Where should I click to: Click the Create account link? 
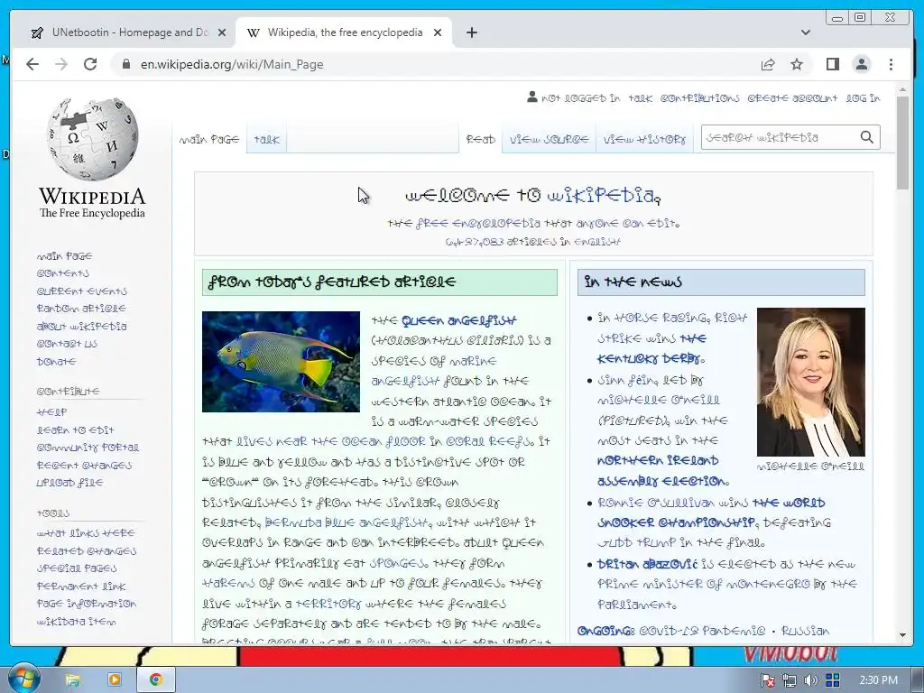pos(792,98)
